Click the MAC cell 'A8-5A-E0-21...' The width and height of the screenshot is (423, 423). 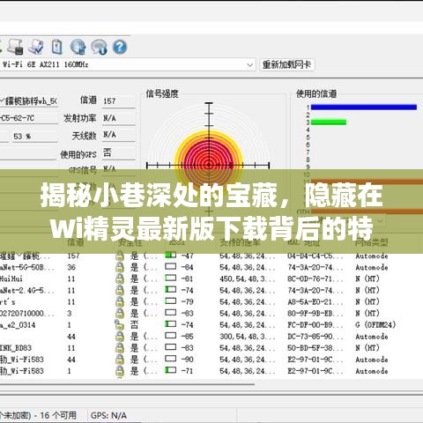[x=315, y=301]
